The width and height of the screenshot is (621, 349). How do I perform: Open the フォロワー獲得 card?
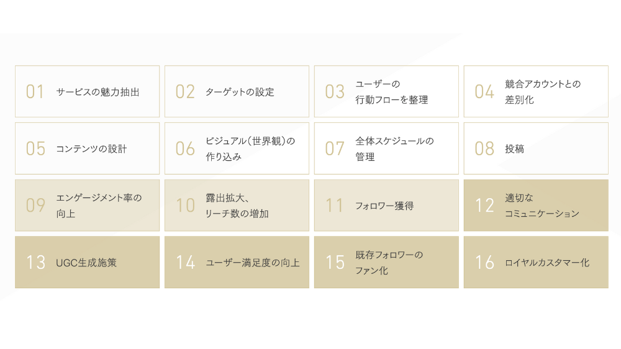386,206
